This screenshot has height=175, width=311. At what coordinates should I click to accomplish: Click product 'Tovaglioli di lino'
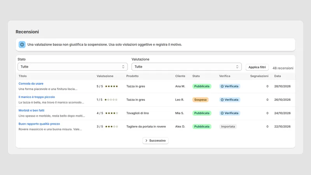point(138,113)
